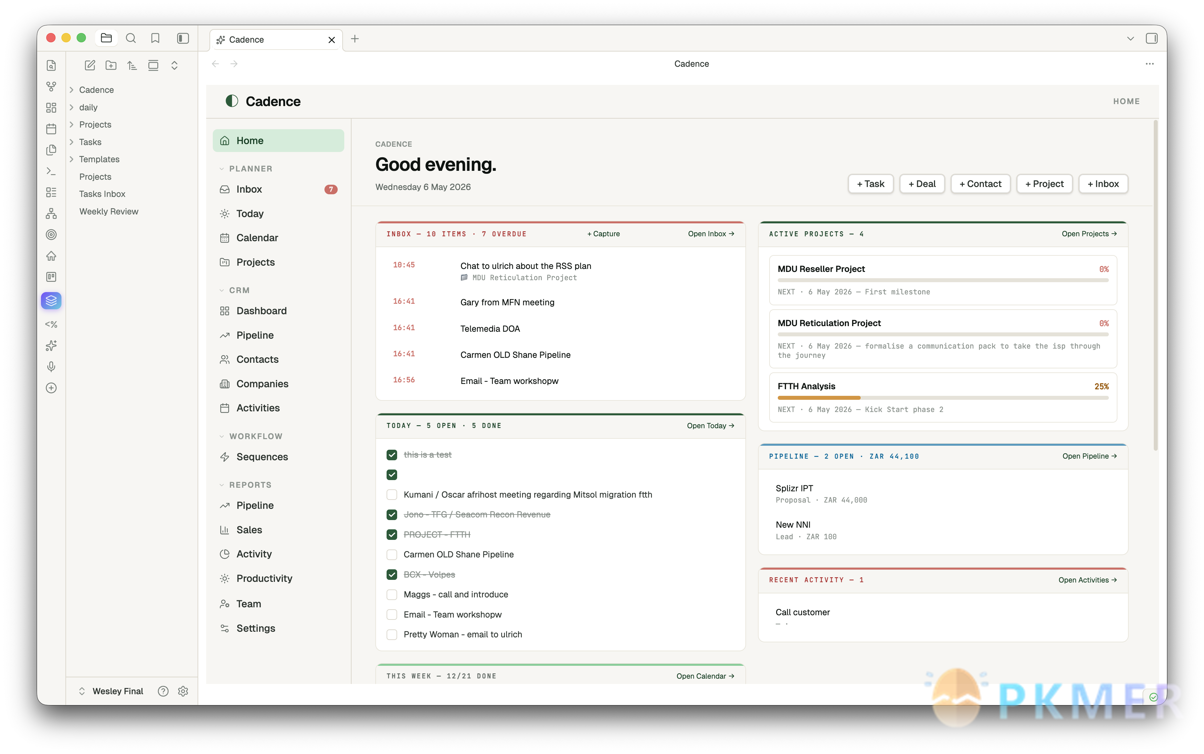Expand the daily folder
This screenshot has width=1204, height=754.
tap(71, 107)
